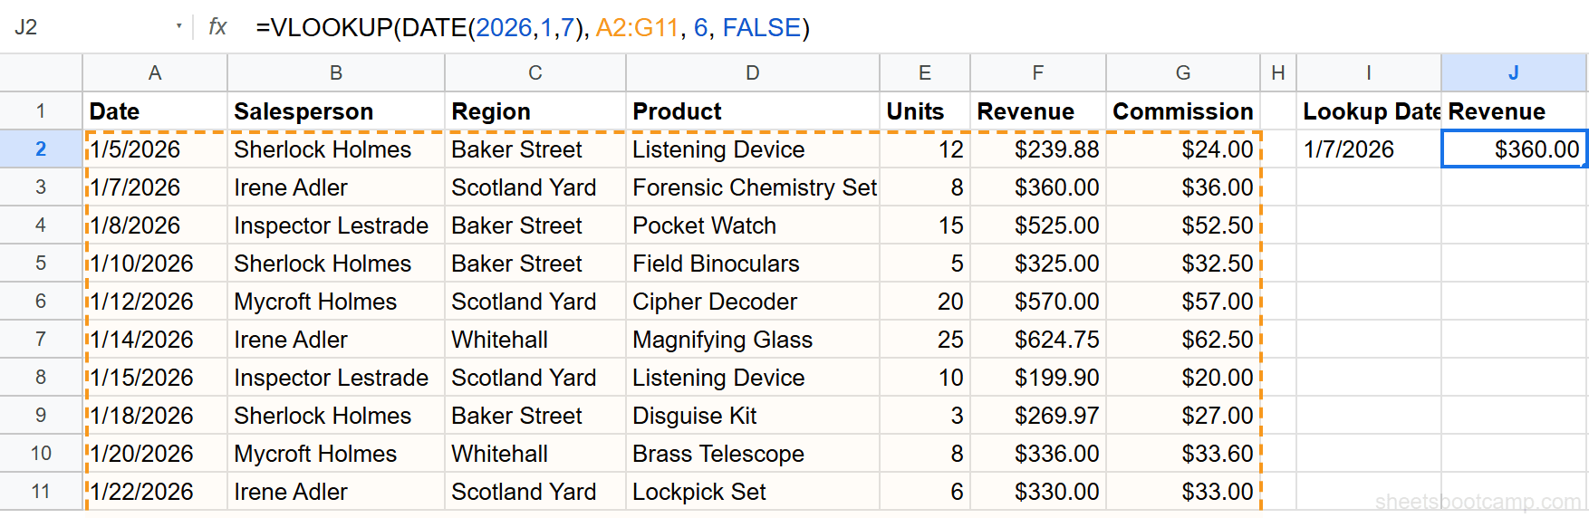The height and width of the screenshot is (518, 1589).
Task: Select column C header
Action: (535, 72)
